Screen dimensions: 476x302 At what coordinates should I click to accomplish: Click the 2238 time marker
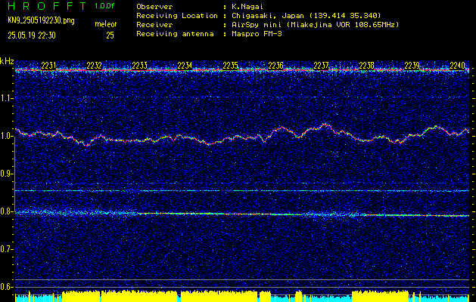pyautogui.click(x=367, y=66)
